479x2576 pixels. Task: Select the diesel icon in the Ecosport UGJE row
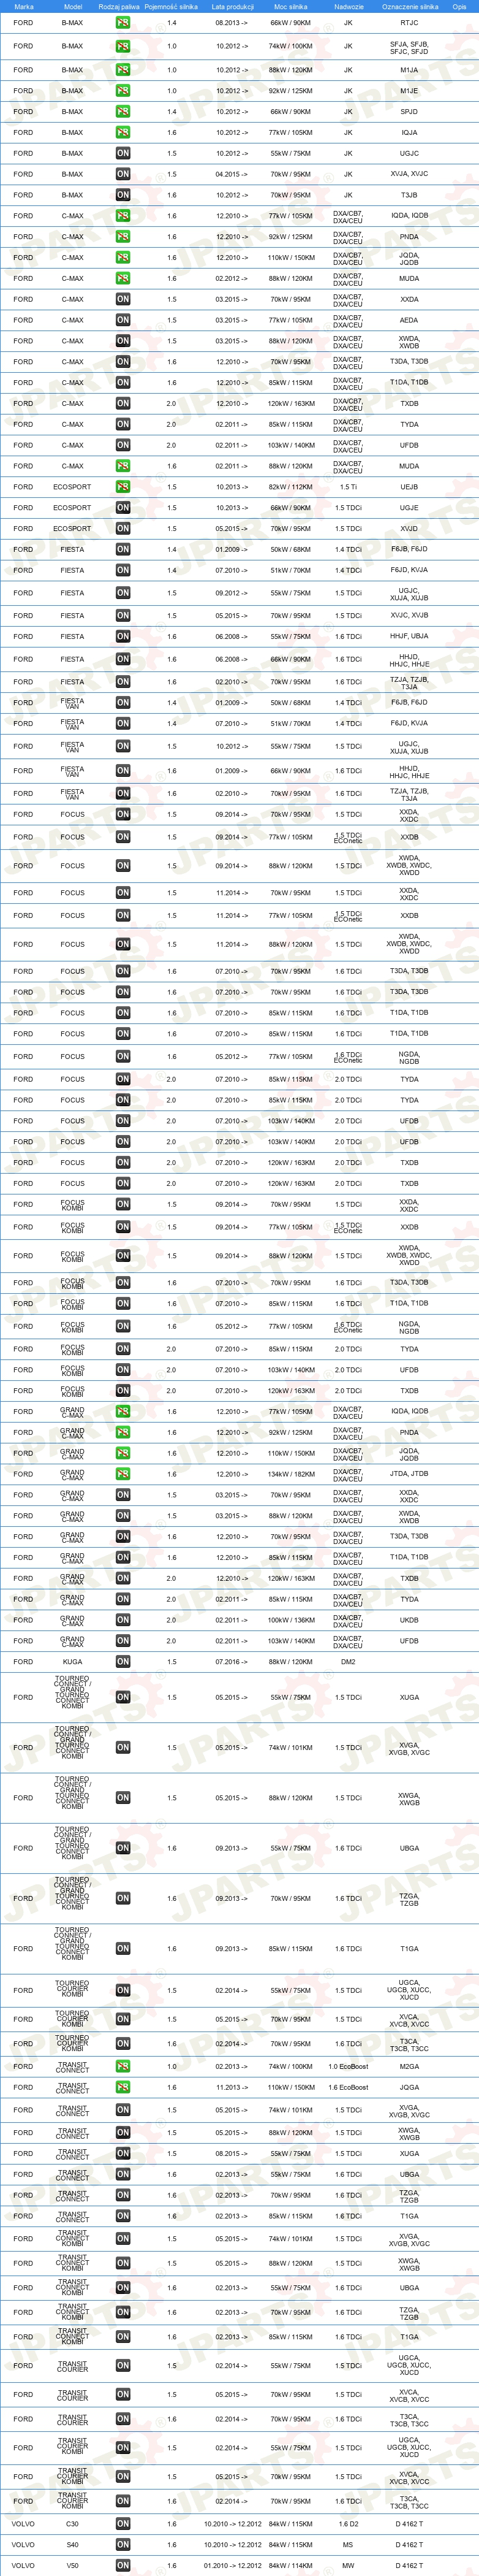coord(123,508)
